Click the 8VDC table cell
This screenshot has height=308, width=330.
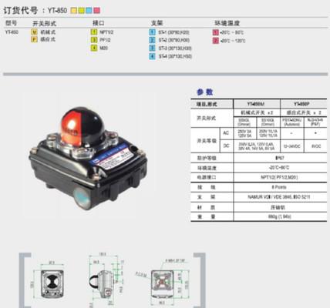pos(315,146)
